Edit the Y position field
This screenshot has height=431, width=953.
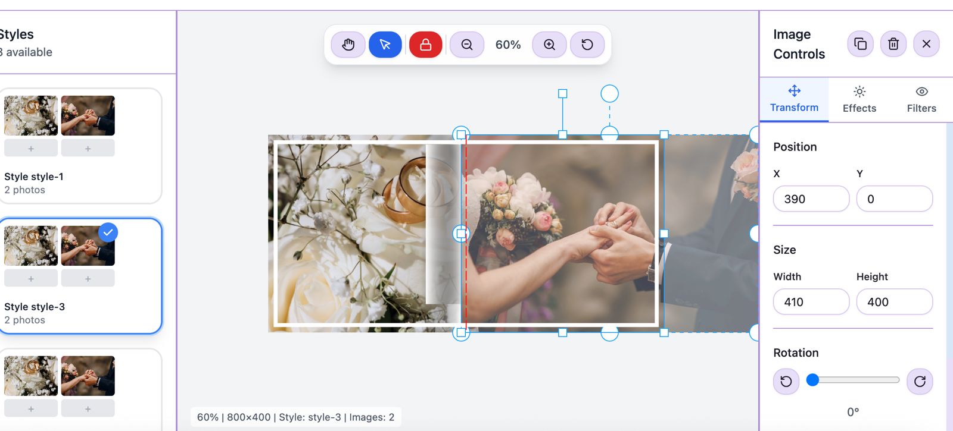click(x=895, y=199)
